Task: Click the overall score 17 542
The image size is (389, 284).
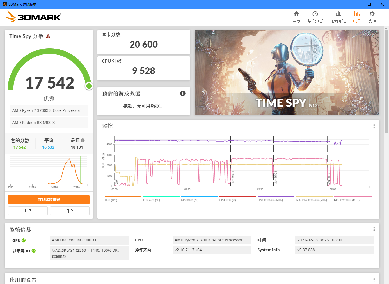Action: (50, 83)
